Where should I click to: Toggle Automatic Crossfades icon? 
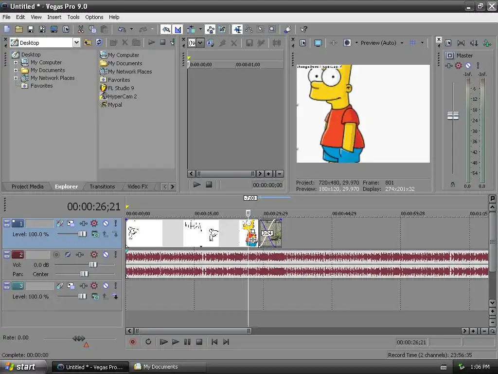[178, 30]
